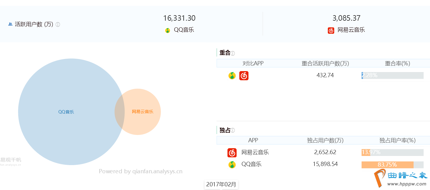The image size is (430, 190).
Task: Click 网易云音乐 icon in the 重合 row
Action: [244, 75]
